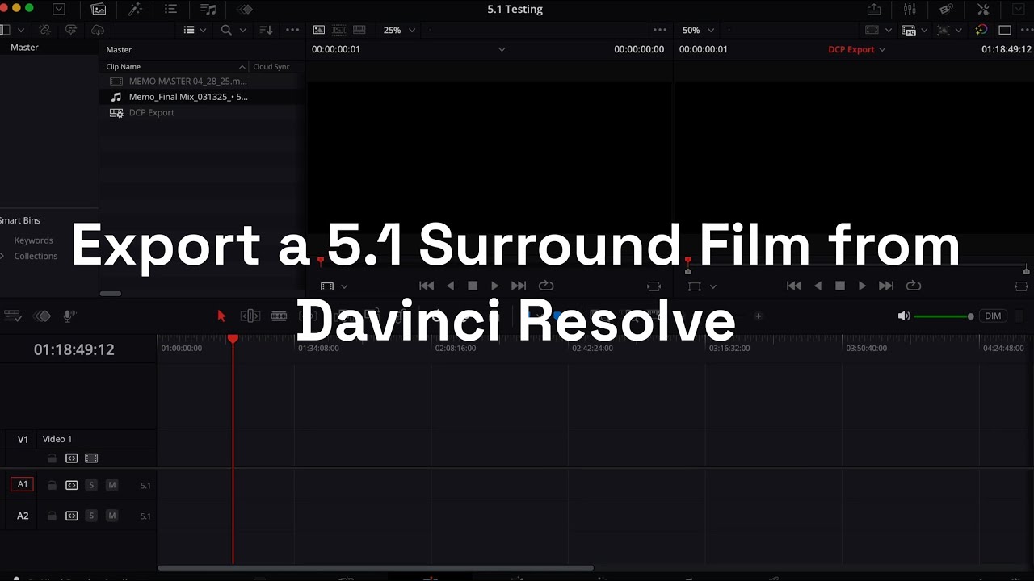This screenshot has width=1034, height=581.
Task: Select Keywords smart bin
Action: 33,240
